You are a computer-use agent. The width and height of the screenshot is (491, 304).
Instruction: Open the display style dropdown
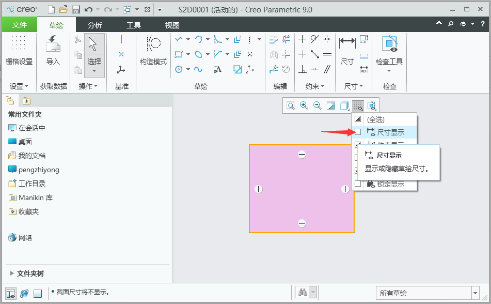coord(344,105)
